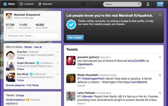Open the Connect tab
Viewport: 168px width, 106px height.
(26, 4)
